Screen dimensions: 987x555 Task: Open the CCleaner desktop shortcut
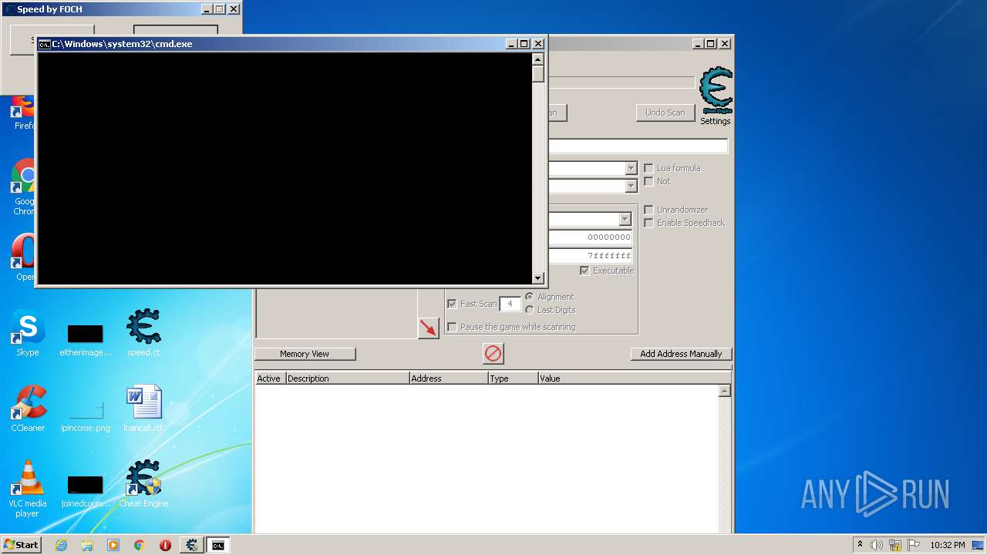click(x=28, y=409)
